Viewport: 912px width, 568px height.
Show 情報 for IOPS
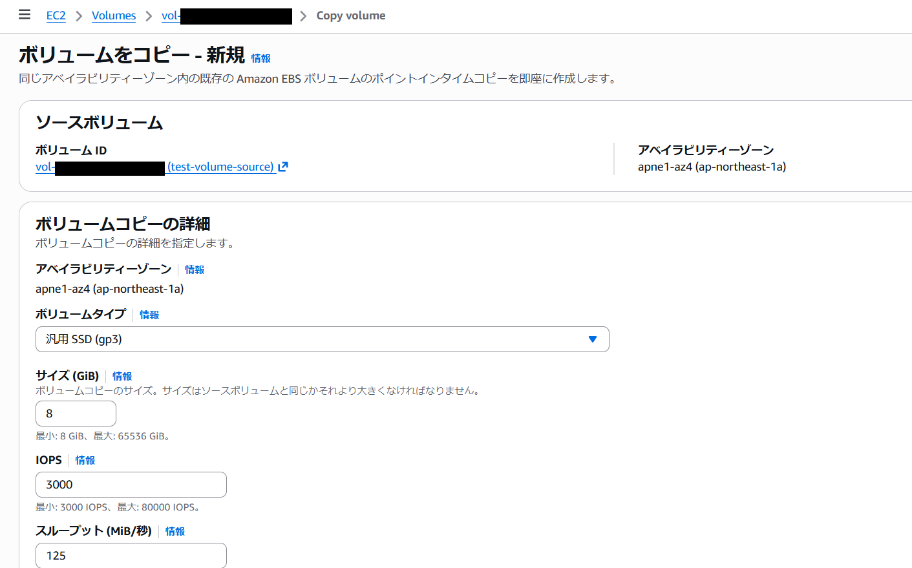tap(85, 460)
